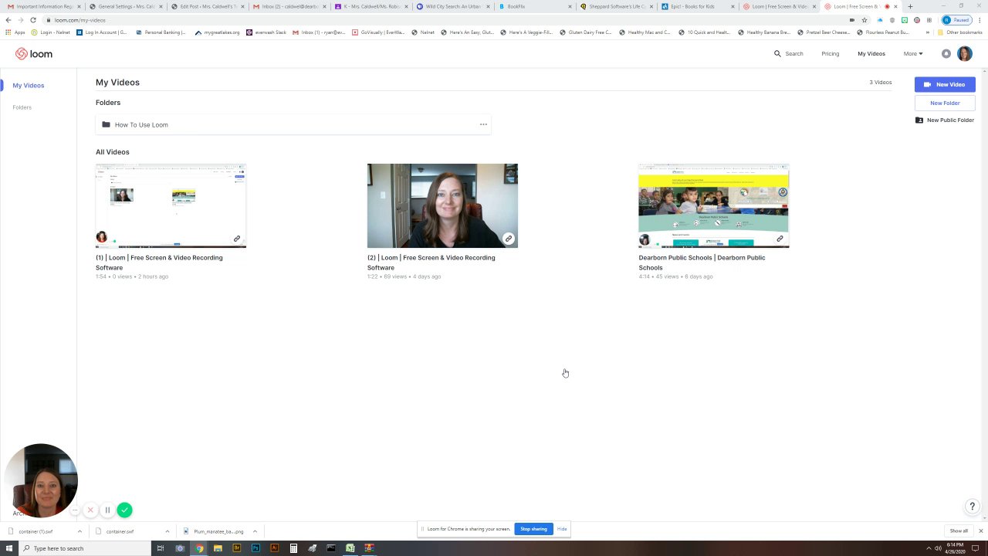Open the mygreatlakes.org bookmark

pyautogui.click(x=218, y=32)
